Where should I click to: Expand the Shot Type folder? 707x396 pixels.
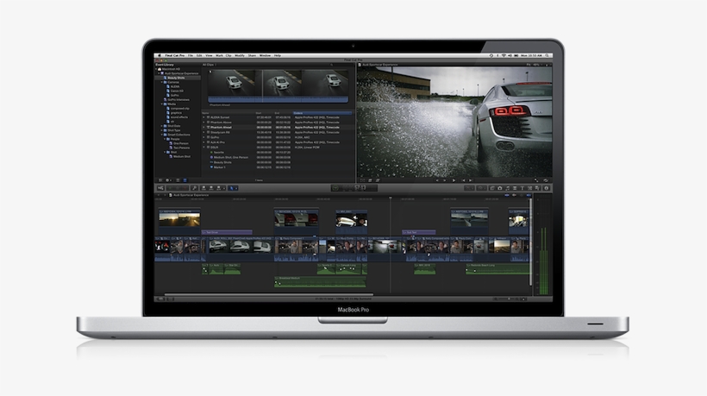coord(162,130)
